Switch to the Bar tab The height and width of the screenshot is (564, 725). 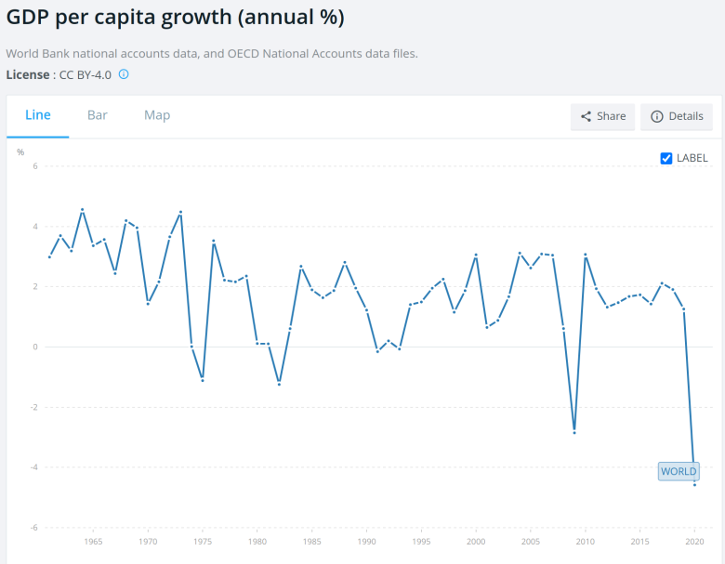coord(97,115)
